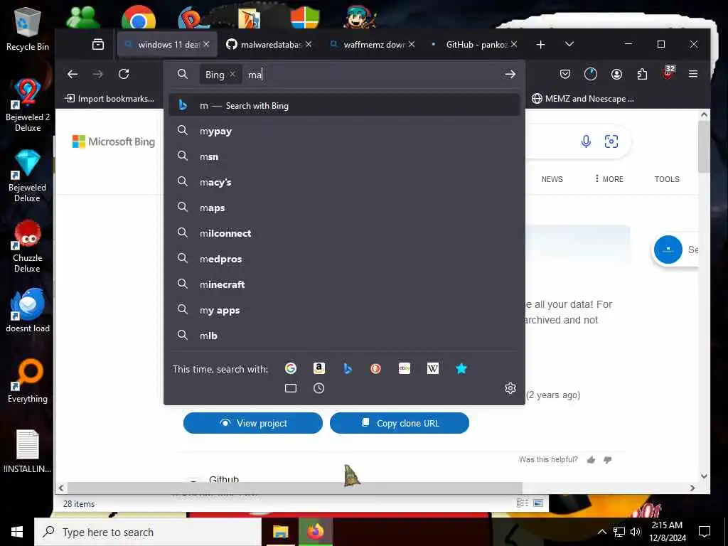
Task: Choose the macy's suggestion
Action: (x=344, y=183)
